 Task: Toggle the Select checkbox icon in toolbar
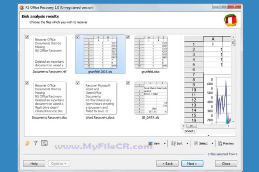pos(196,143)
